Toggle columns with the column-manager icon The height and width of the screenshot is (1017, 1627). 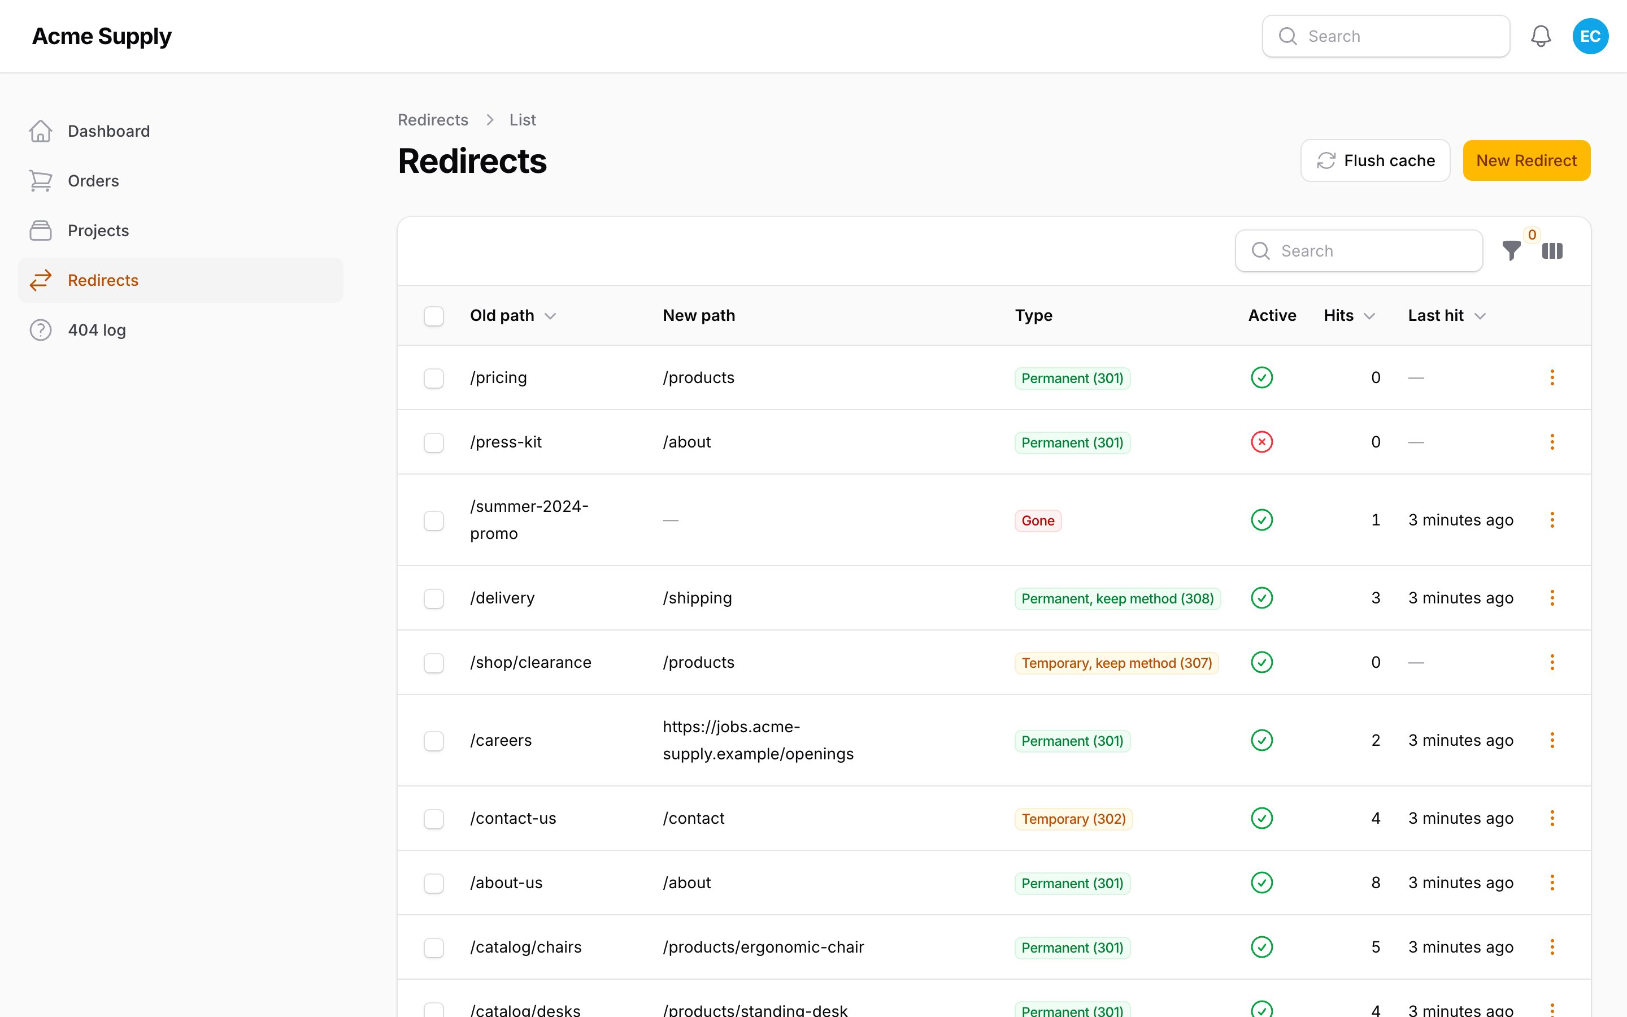tap(1552, 251)
